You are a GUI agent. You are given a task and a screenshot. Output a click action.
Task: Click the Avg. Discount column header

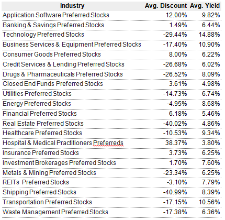tap(166, 6)
